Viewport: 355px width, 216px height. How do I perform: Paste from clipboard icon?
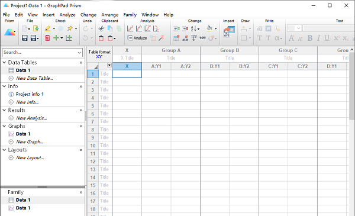tap(101, 38)
